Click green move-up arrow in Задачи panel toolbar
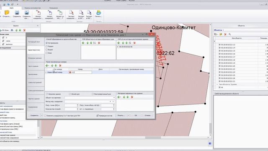 16,30
